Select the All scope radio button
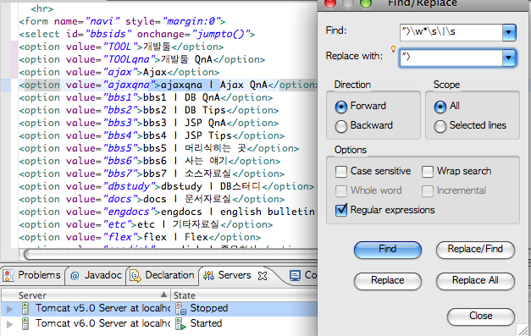This screenshot has height=336, width=531. (440, 107)
